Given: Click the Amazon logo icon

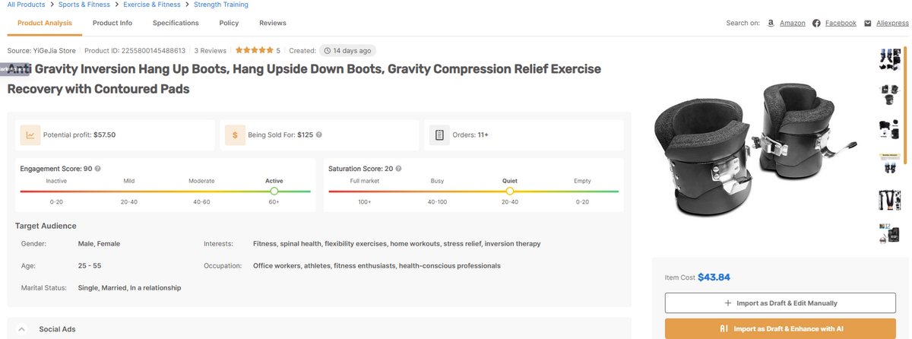Looking at the screenshot, I should [771, 23].
